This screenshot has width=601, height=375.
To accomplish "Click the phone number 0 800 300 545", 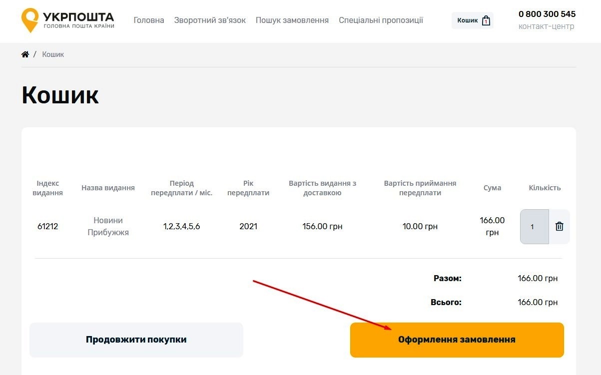I will pyautogui.click(x=547, y=14).
